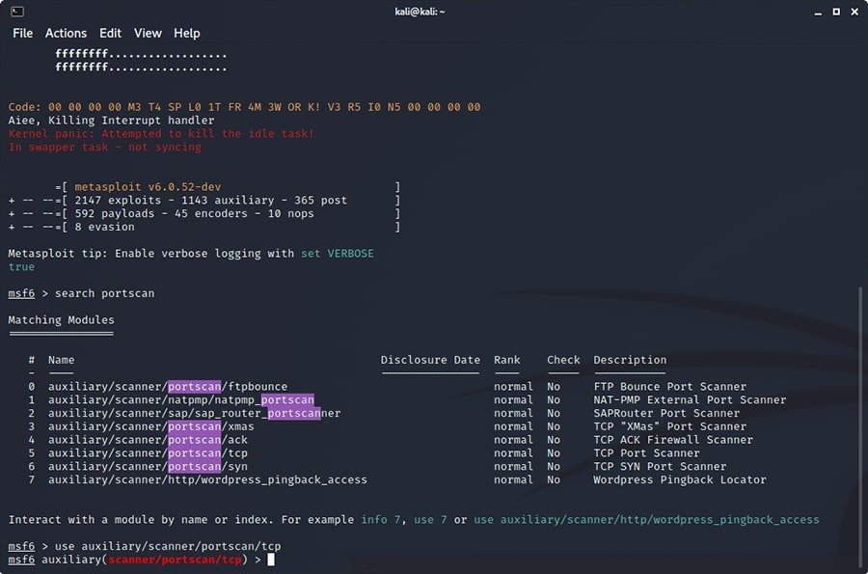Click the wordpress_pingback_access module in row 7

coord(207,479)
